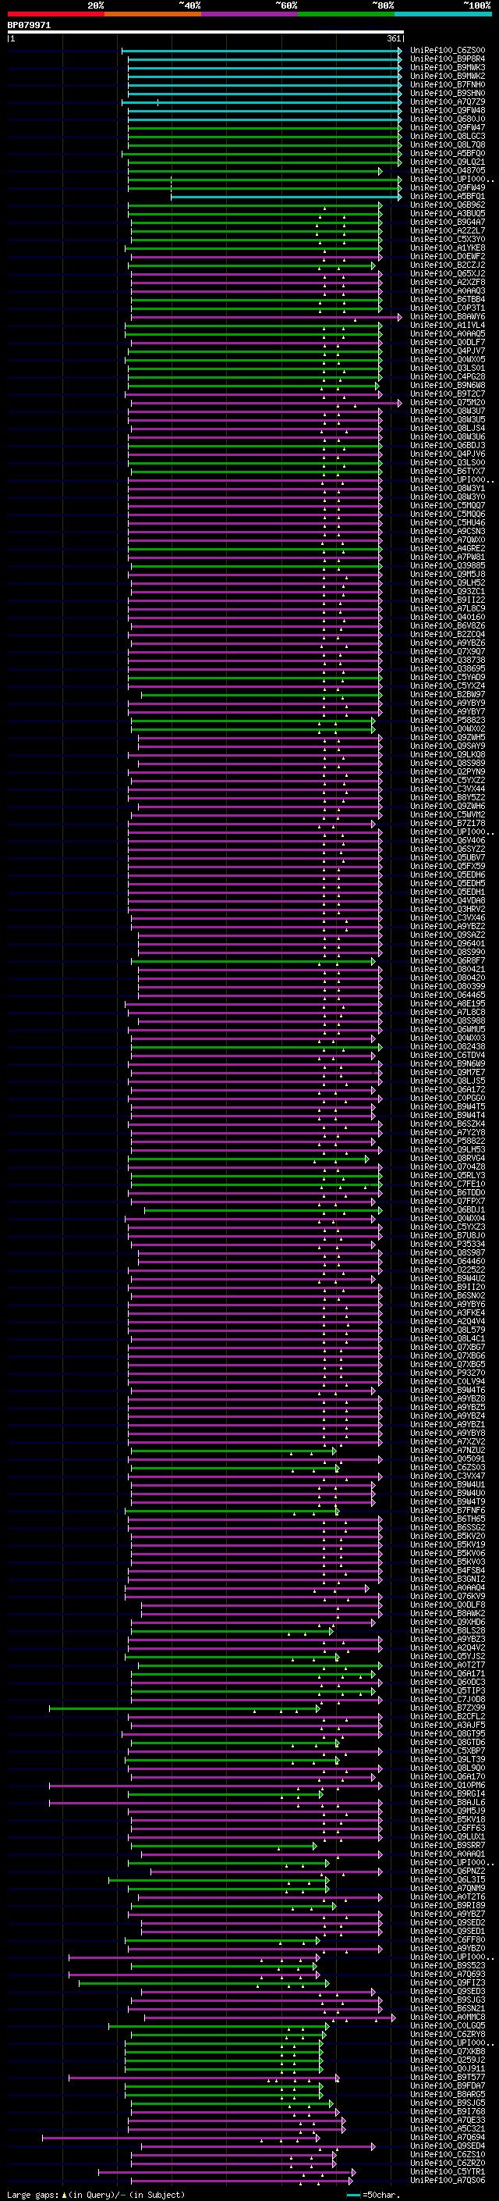Select hit UniRef100_Q9FW48
Image resolution: width=499 pixels, height=2201 pixels.
click(448, 110)
